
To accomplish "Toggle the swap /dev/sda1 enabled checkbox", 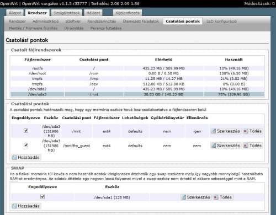I will [x=43, y=197].
